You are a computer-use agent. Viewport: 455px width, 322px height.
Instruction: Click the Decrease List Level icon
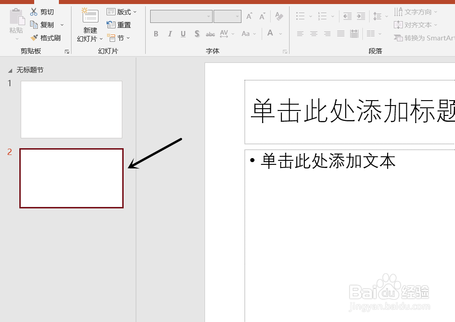coord(348,16)
